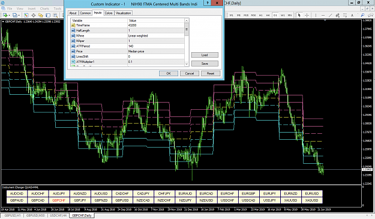The image size is (375, 219).
Task: Open the Charts menu
Action: click(44, 8)
